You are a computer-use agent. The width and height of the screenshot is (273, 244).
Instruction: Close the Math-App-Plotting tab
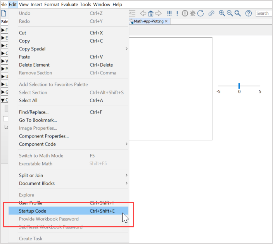[x=166, y=21]
